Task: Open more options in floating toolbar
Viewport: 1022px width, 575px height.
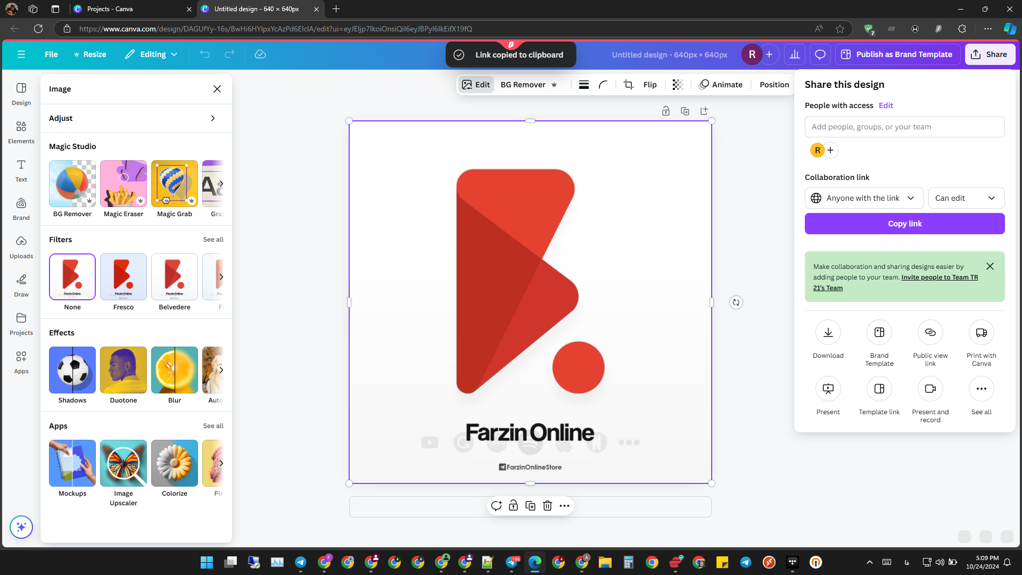Action: (564, 506)
